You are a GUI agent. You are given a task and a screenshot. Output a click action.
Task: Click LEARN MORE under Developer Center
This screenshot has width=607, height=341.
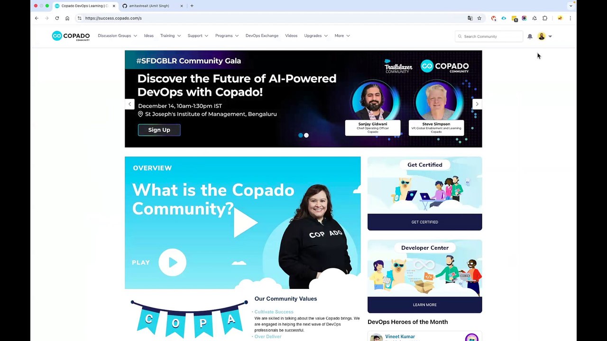coord(425,305)
